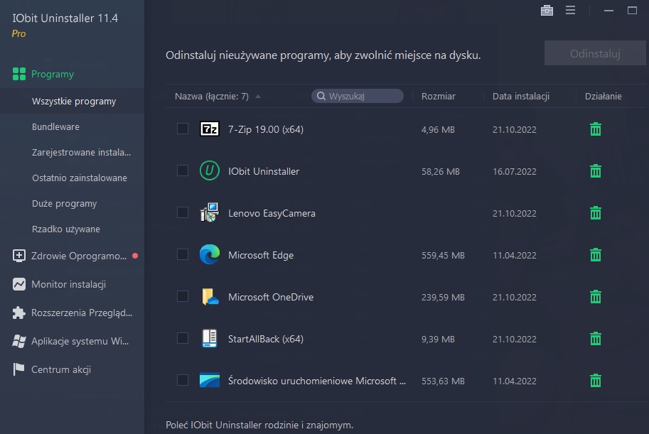Viewport: 649px width, 434px height.
Task: Check the StartAllBack (x64) checkbox
Action: point(183,338)
